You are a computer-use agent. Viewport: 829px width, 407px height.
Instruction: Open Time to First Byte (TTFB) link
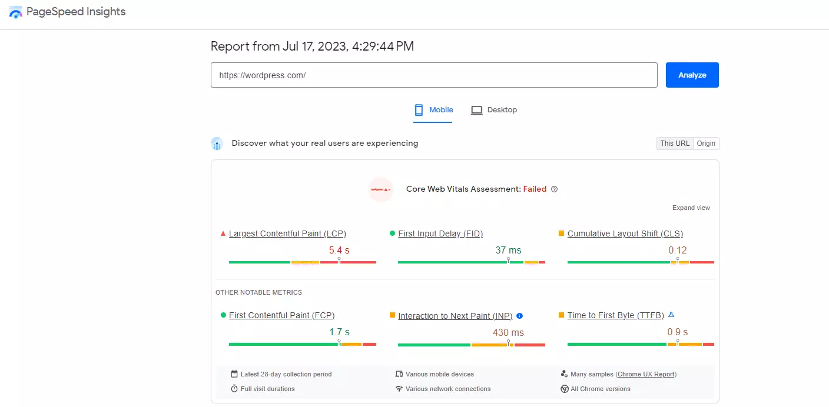616,315
